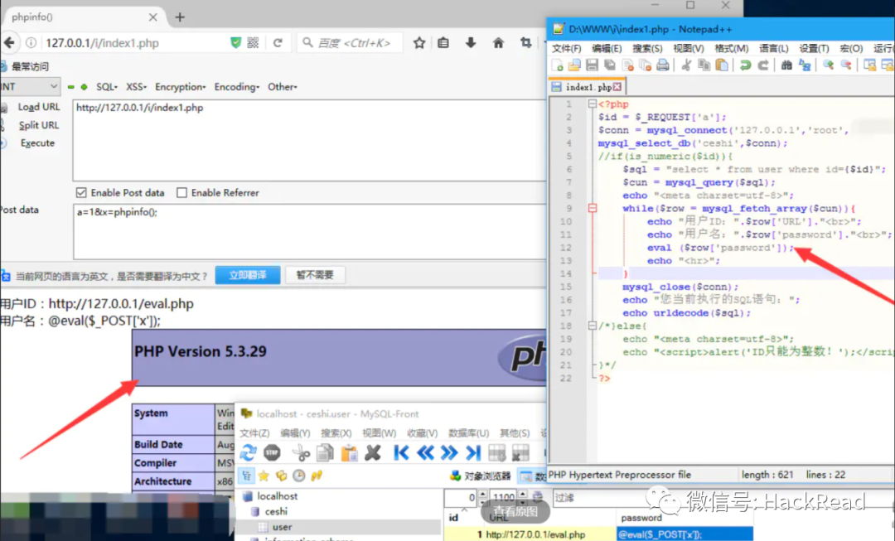Open the 设置(T) menu in Notepad++
The height and width of the screenshot is (541, 895).
point(814,48)
